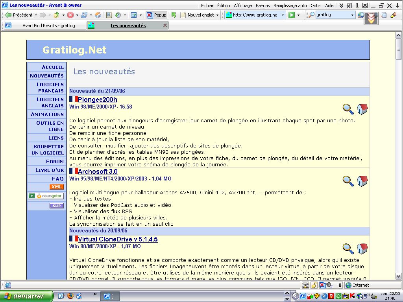Go to the Home page icon in toolbar
Viewport: 403px width, 302px height.
click(98, 15)
